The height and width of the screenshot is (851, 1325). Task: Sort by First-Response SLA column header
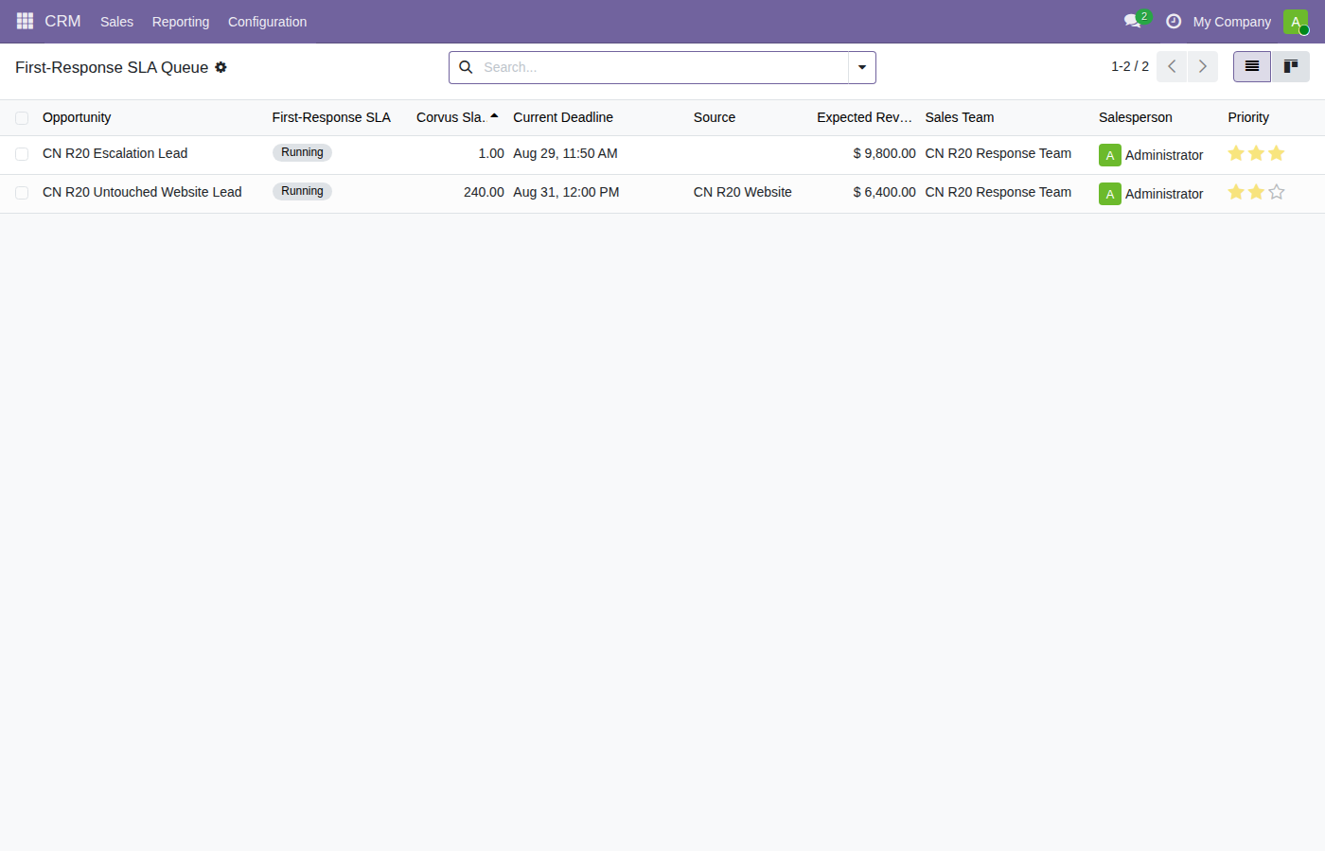(x=331, y=117)
